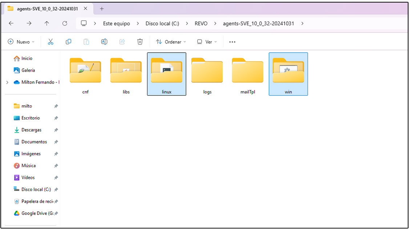
Task: Close the agents-SVE_10_0_32-20241031 tab
Action: tap(85, 8)
